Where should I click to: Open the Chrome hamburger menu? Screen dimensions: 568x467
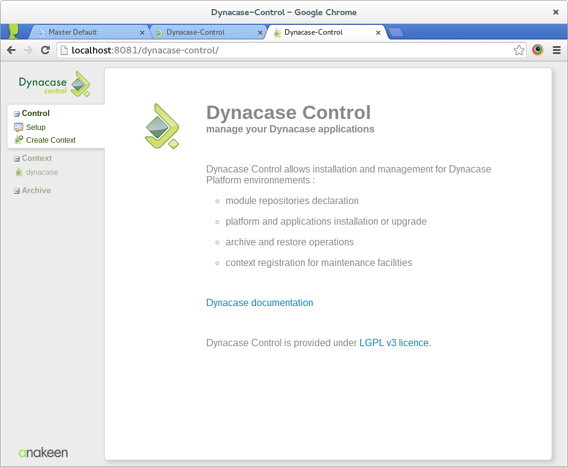(557, 50)
